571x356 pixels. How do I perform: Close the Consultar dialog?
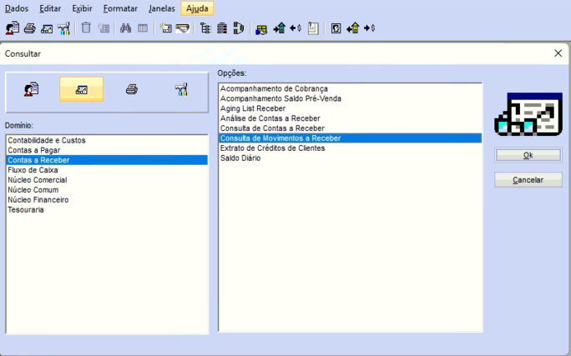[558, 53]
